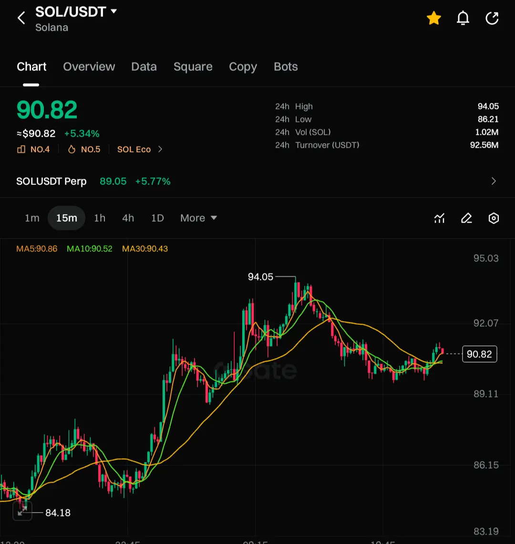
Task: Open the SOLUSDT Perp contract row
Action: [257, 181]
